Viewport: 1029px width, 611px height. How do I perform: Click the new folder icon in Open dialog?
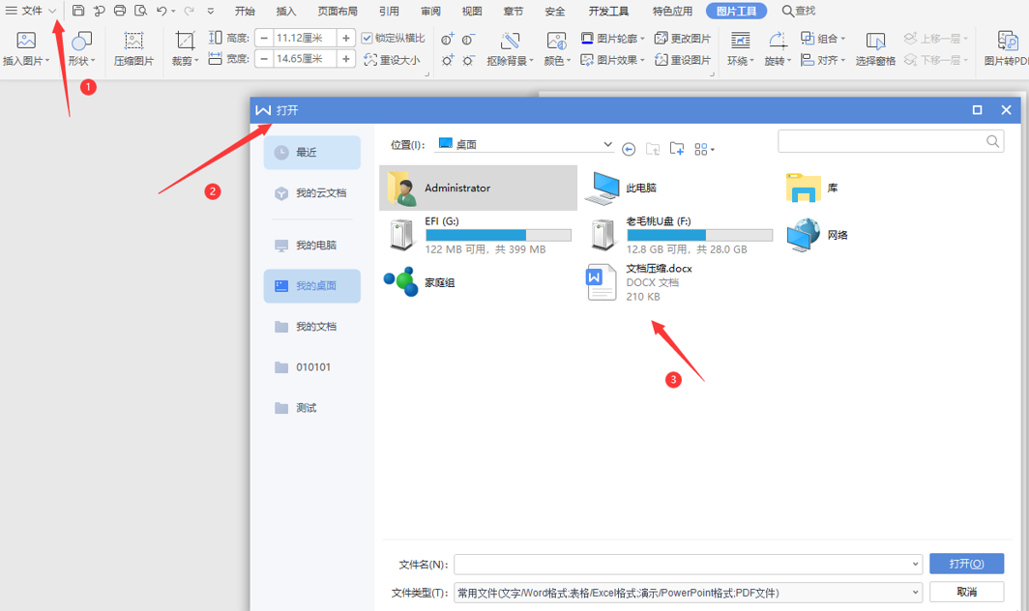click(677, 149)
